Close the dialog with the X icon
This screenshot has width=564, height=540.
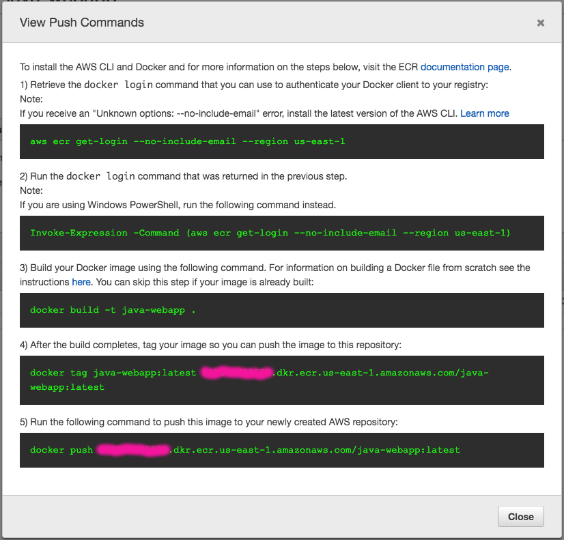[x=541, y=23]
